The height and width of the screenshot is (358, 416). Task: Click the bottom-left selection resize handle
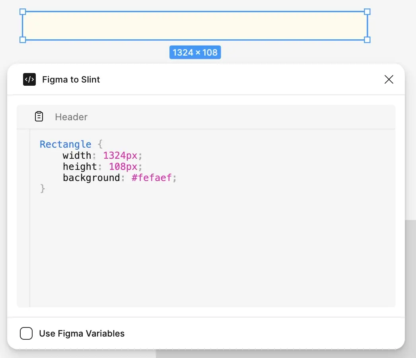[x=23, y=40]
